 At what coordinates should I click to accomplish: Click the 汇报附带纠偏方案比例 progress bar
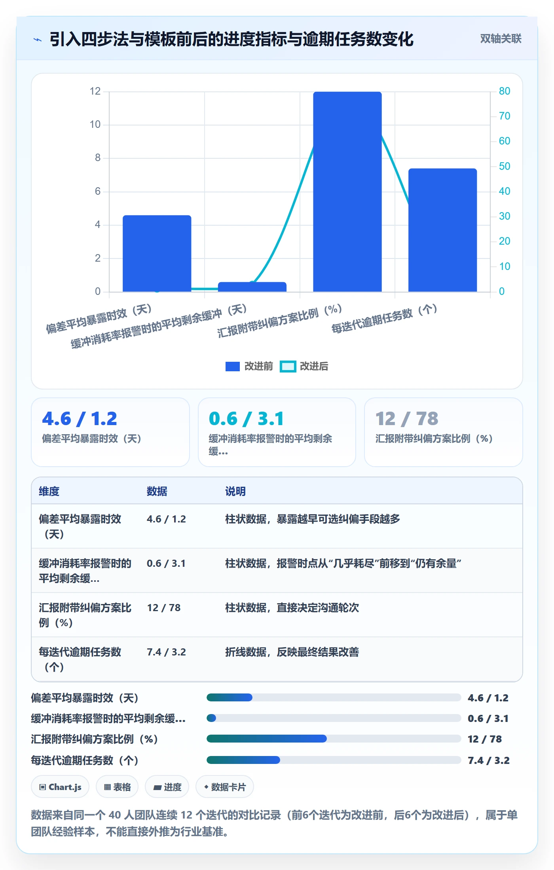coord(334,739)
